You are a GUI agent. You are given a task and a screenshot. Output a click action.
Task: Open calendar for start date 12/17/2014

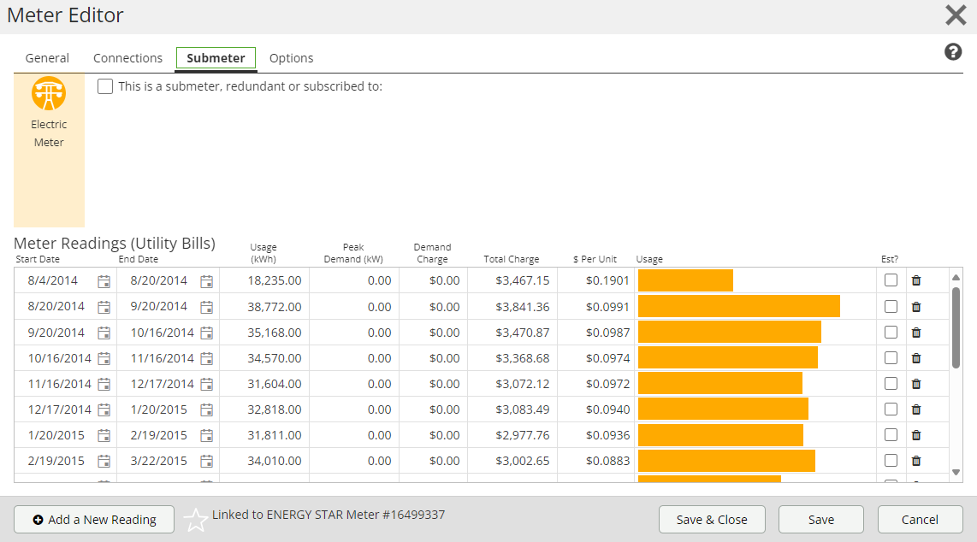pyautogui.click(x=104, y=409)
